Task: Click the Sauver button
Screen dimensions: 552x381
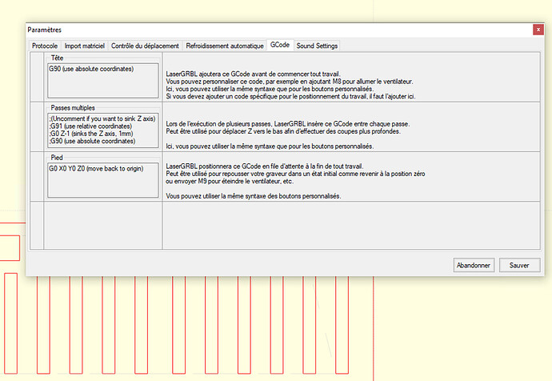Action: tap(519, 265)
